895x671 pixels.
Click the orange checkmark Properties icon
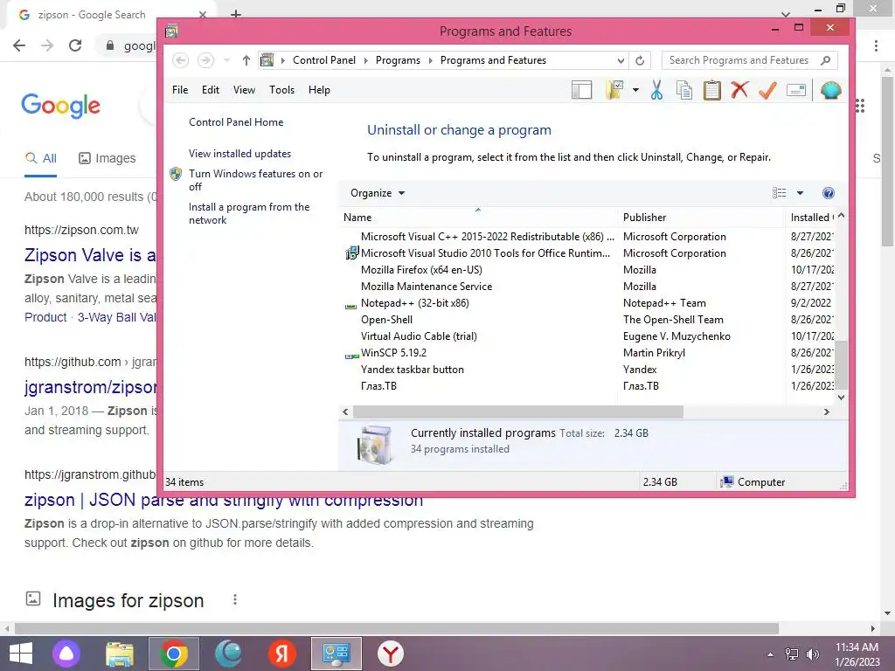pyautogui.click(x=767, y=90)
